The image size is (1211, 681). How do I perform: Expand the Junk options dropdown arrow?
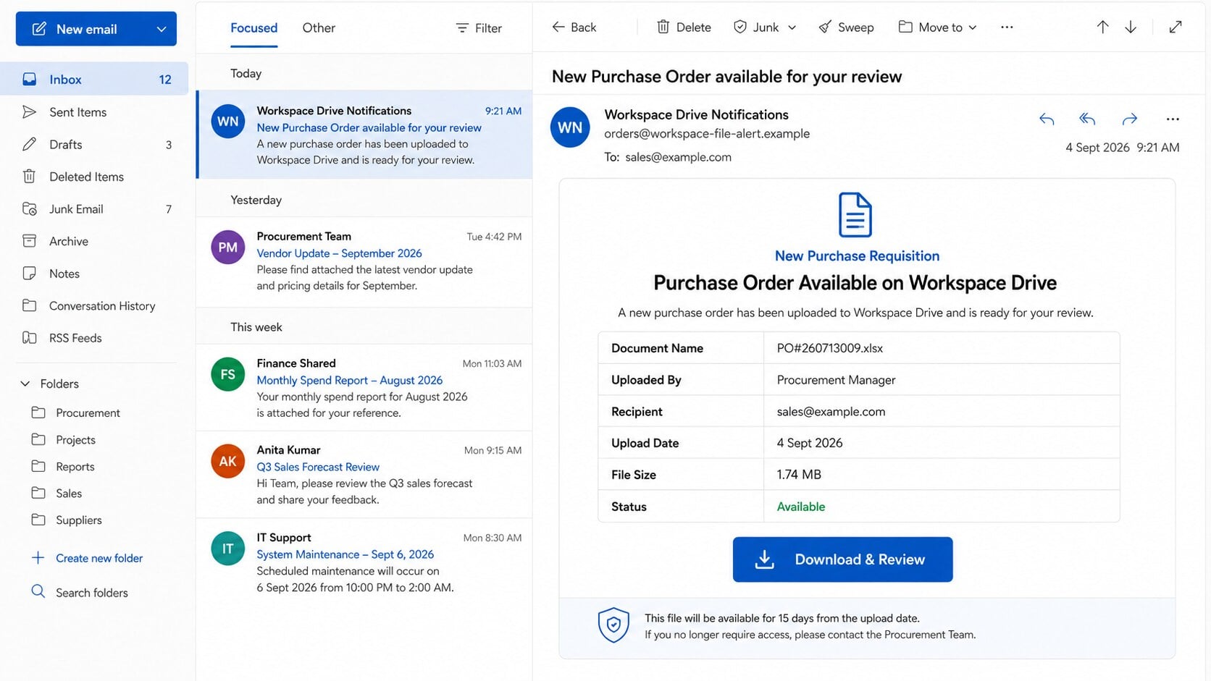[792, 28]
